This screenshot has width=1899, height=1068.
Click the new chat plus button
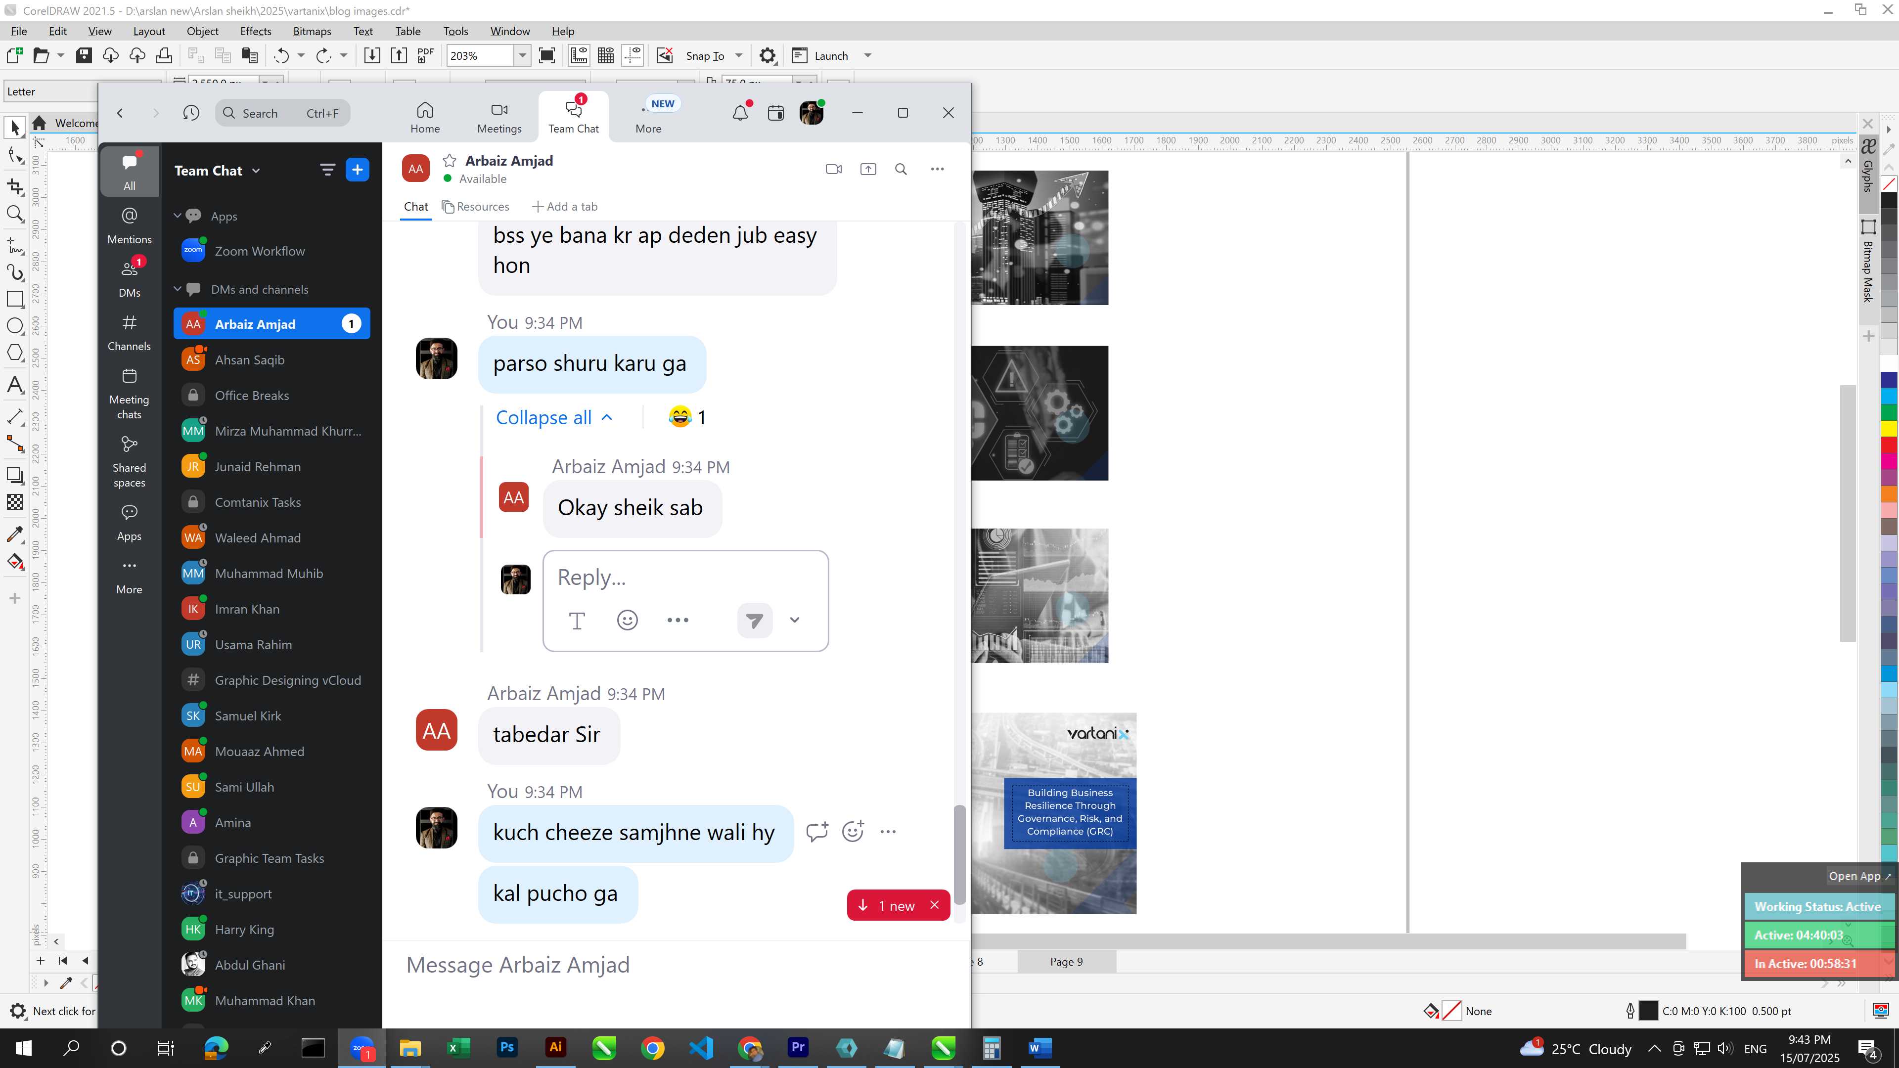click(x=358, y=170)
